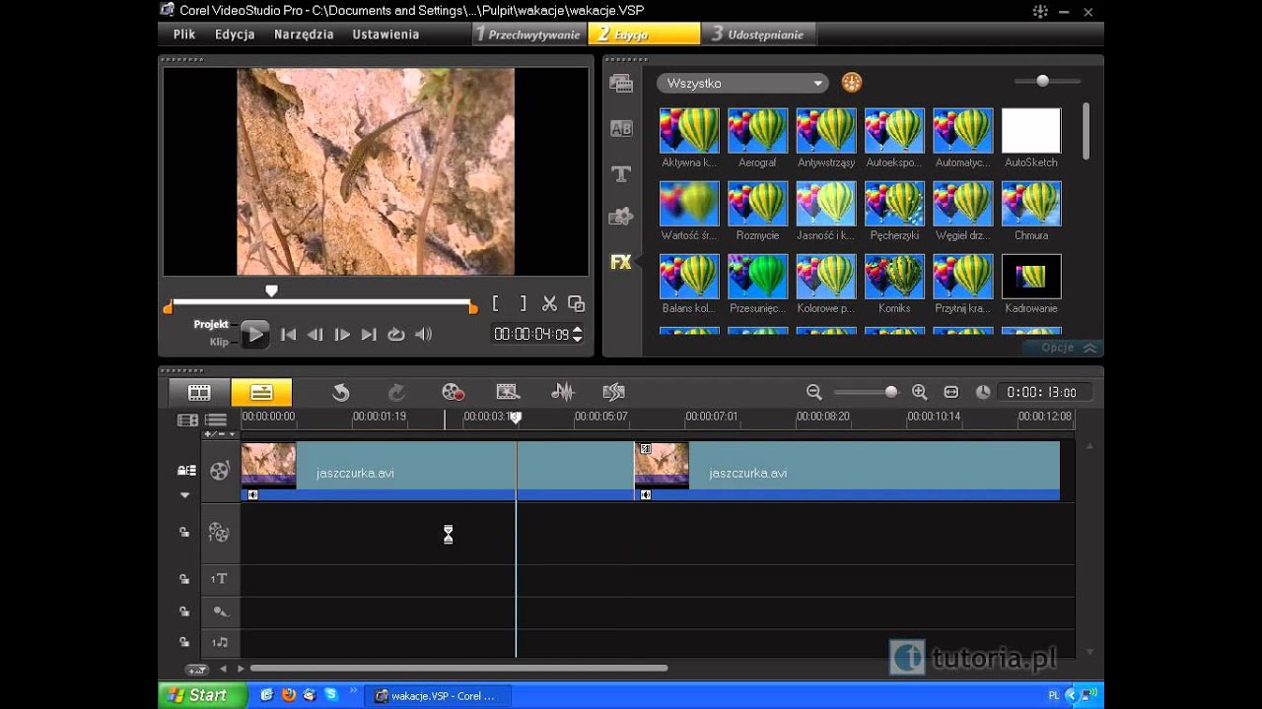1262x709 pixels.
Task: Launch Auto Music
Action: [x=613, y=392]
